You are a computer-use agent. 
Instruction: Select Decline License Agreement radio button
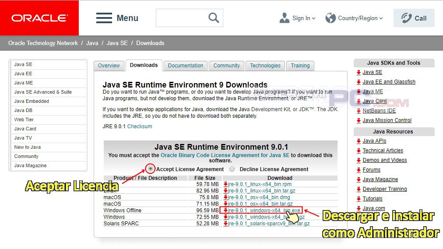232,169
